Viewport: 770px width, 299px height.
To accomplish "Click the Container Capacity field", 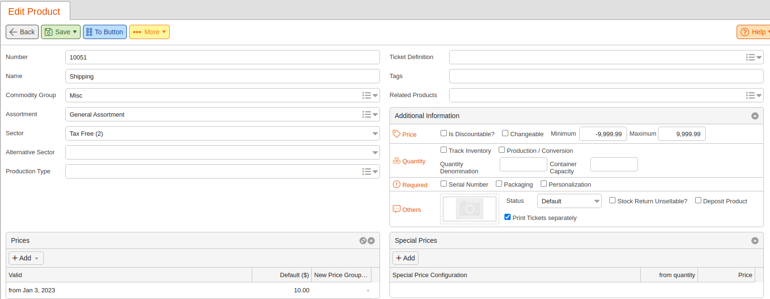I will 614,164.
